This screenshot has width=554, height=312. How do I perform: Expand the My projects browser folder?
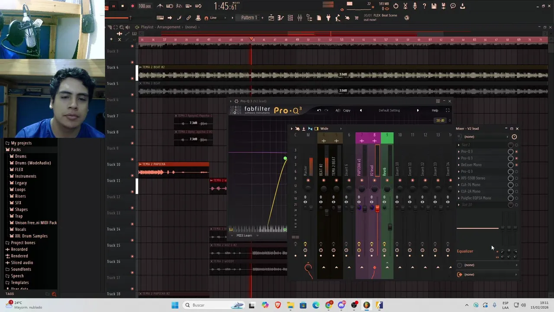[x=21, y=143]
